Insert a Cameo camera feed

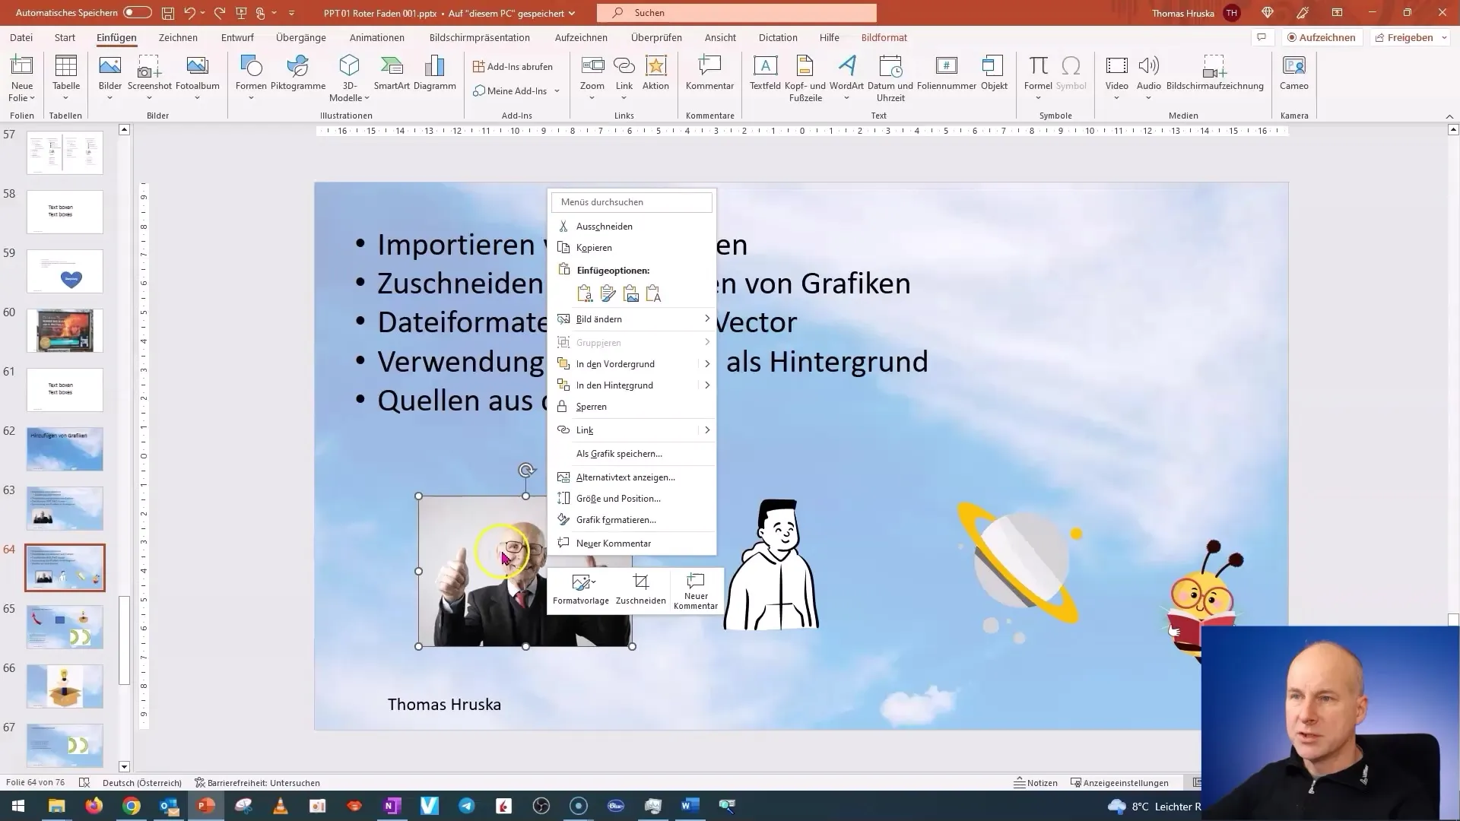point(1294,74)
